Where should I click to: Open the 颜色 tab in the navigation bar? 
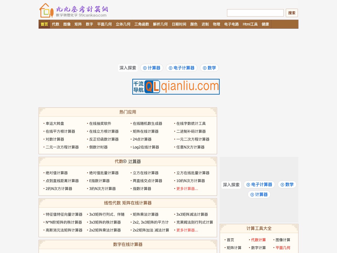click(194, 24)
